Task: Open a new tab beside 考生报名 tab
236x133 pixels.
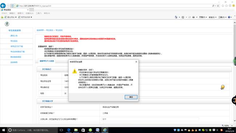Action: tap(32, 10)
